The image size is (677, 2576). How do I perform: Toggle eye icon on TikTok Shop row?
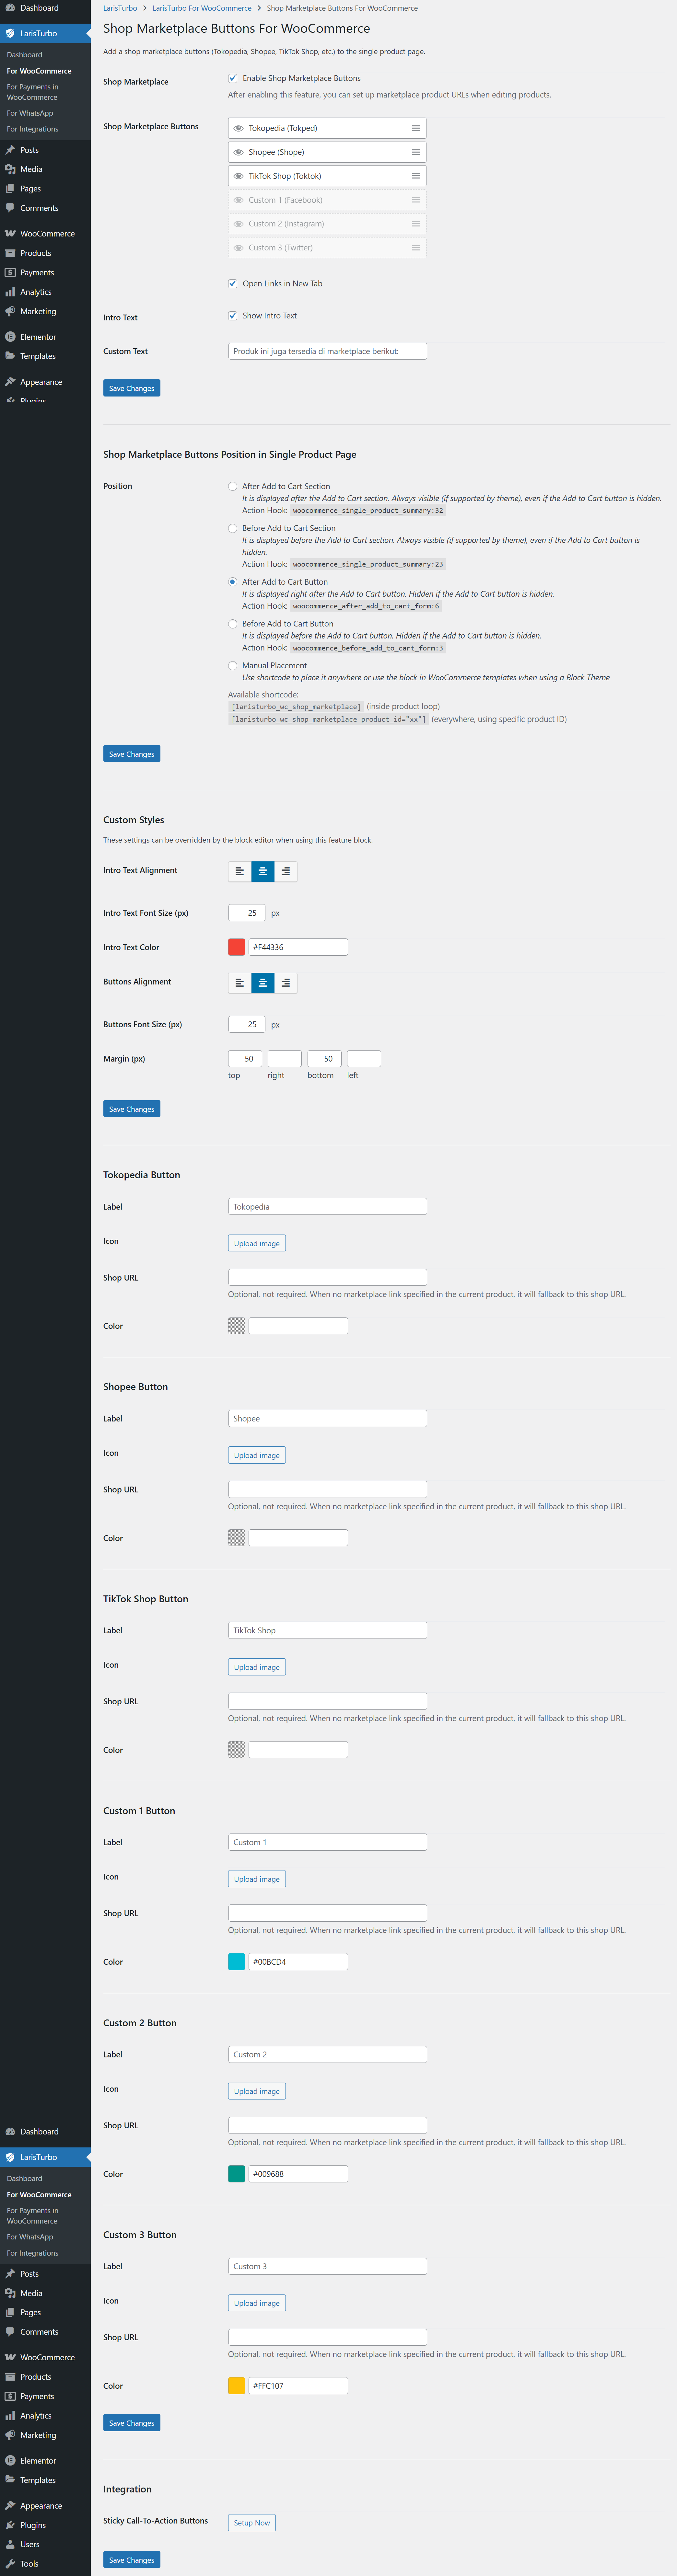[238, 176]
